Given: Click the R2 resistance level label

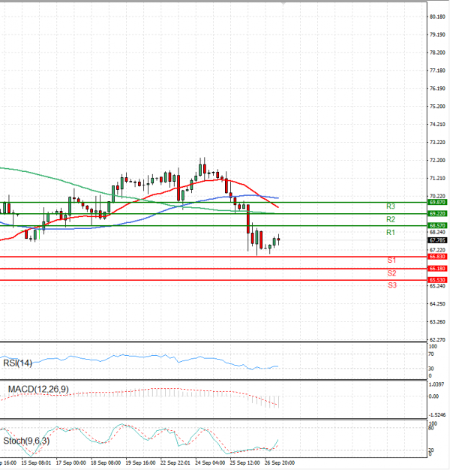Looking at the screenshot, I should [x=391, y=219].
